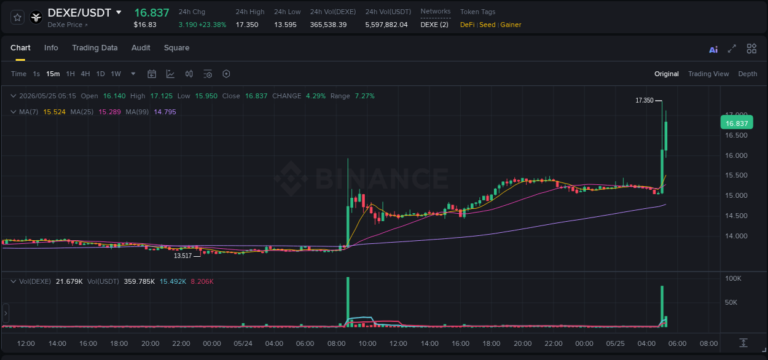Open the go-to-date calendar icon

tap(152, 74)
